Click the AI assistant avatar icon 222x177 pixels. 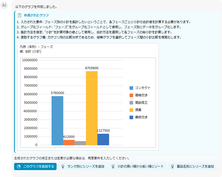pyautogui.click(x=4, y=5)
